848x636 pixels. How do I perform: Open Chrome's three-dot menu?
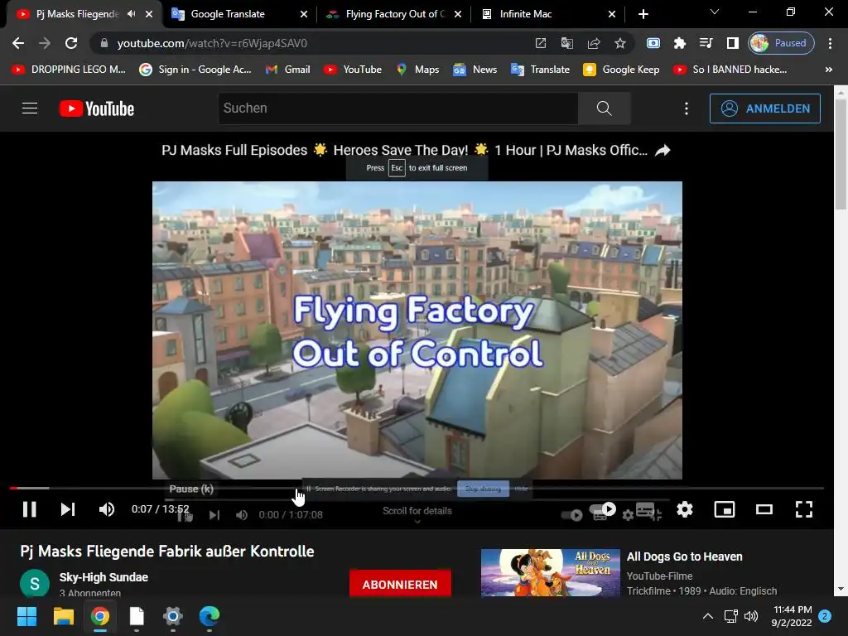tap(830, 43)
